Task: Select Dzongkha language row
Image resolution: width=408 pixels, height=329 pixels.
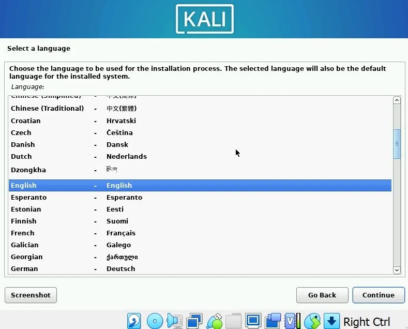Action: pos(200,170)
